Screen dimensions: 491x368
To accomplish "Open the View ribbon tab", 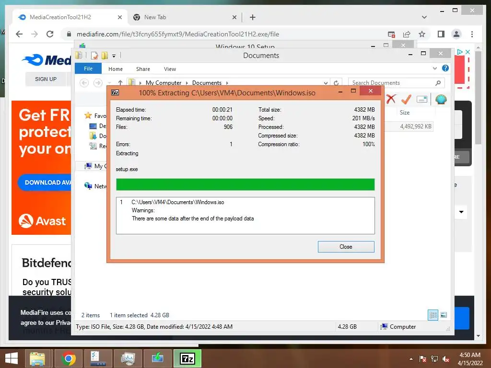I will (170, 69).
